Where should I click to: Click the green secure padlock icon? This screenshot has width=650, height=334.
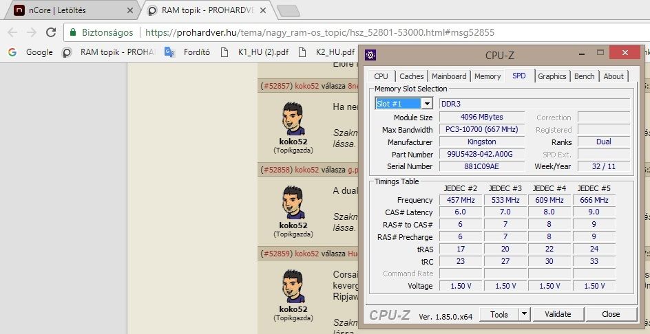[x=73, y=32]
